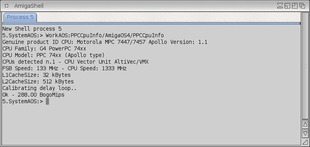Click the L2CacheSize 512 kBytes line

pos(38,82)
